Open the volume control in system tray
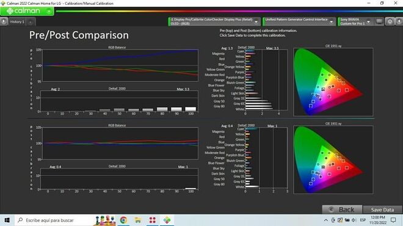The height and width of the screenshot is (226, 403). coord(354,220)
